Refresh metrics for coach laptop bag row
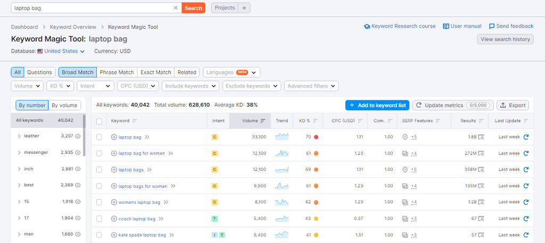545x243 pixels. [526, 219]
